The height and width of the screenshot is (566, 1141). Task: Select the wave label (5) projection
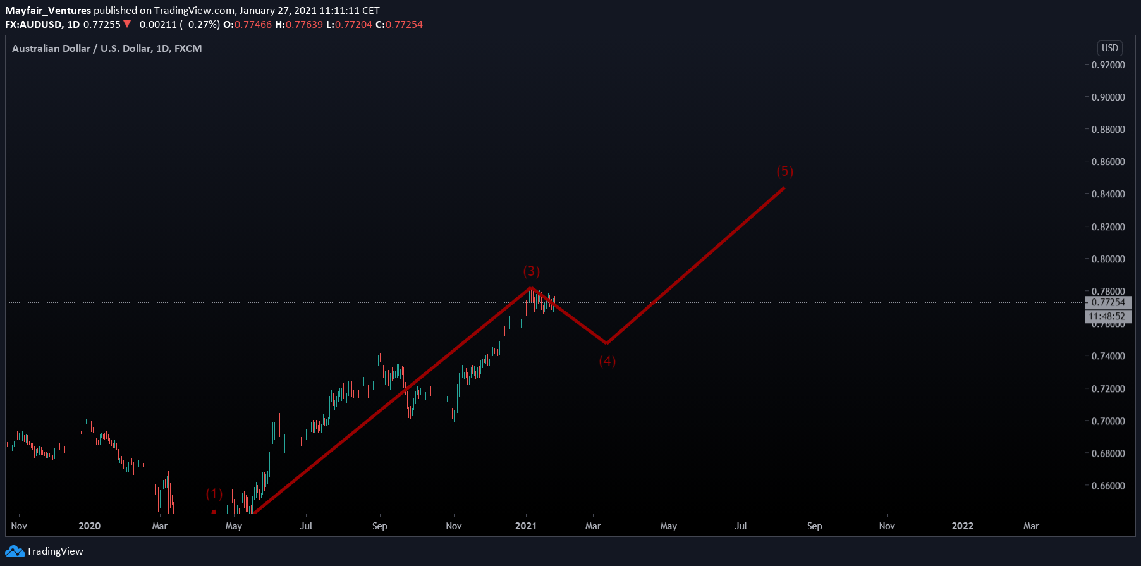click(x=784, y=171)
